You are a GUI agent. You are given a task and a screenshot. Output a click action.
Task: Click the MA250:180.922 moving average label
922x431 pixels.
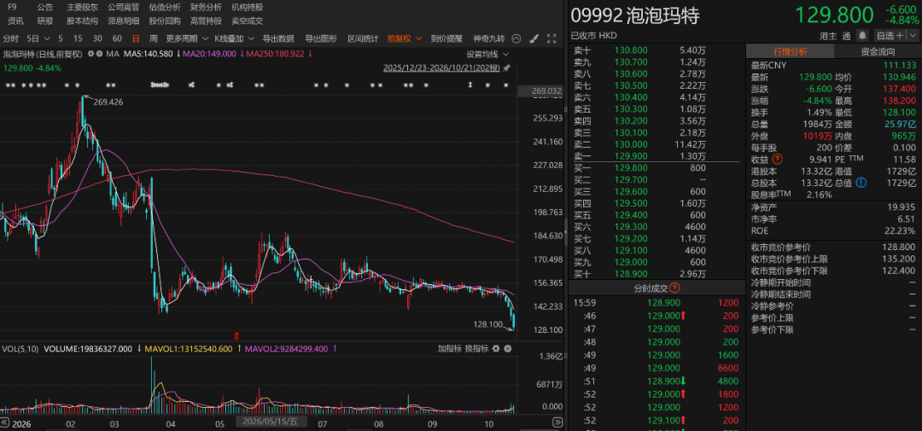277,54
